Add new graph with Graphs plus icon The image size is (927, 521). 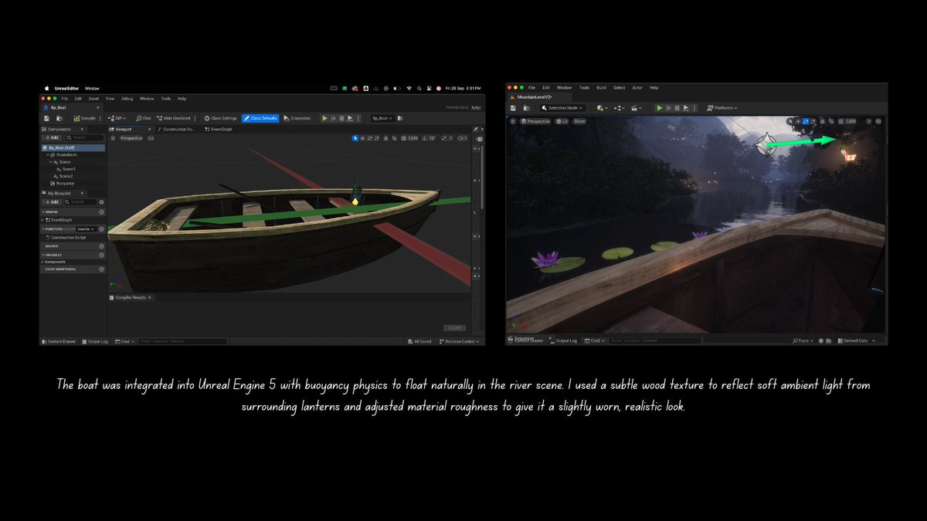tap(101, 211)
